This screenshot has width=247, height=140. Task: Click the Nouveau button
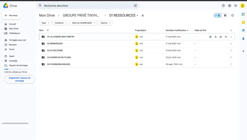pos(11,15)
